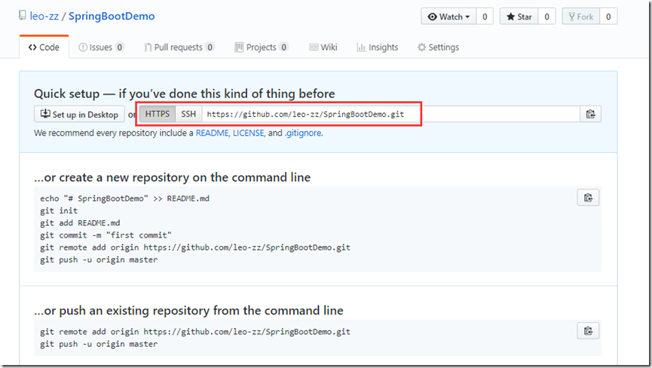
Task: Click the repository book icon beside leo-zz
Action: pos(23,17)
